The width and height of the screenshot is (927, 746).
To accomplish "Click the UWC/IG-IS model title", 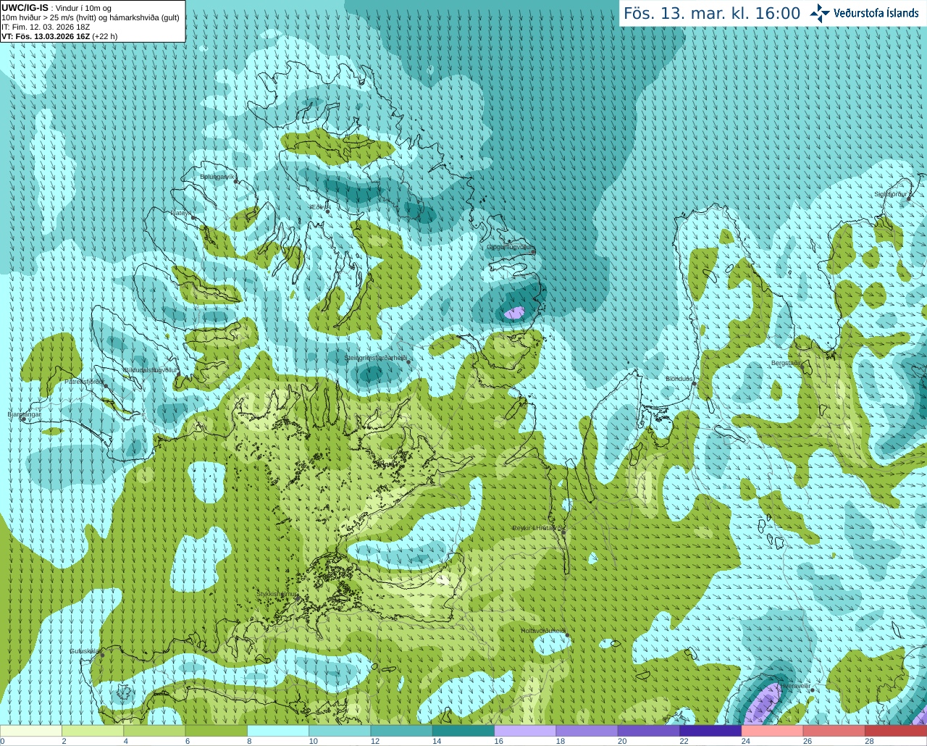I will tap(25, 8).
